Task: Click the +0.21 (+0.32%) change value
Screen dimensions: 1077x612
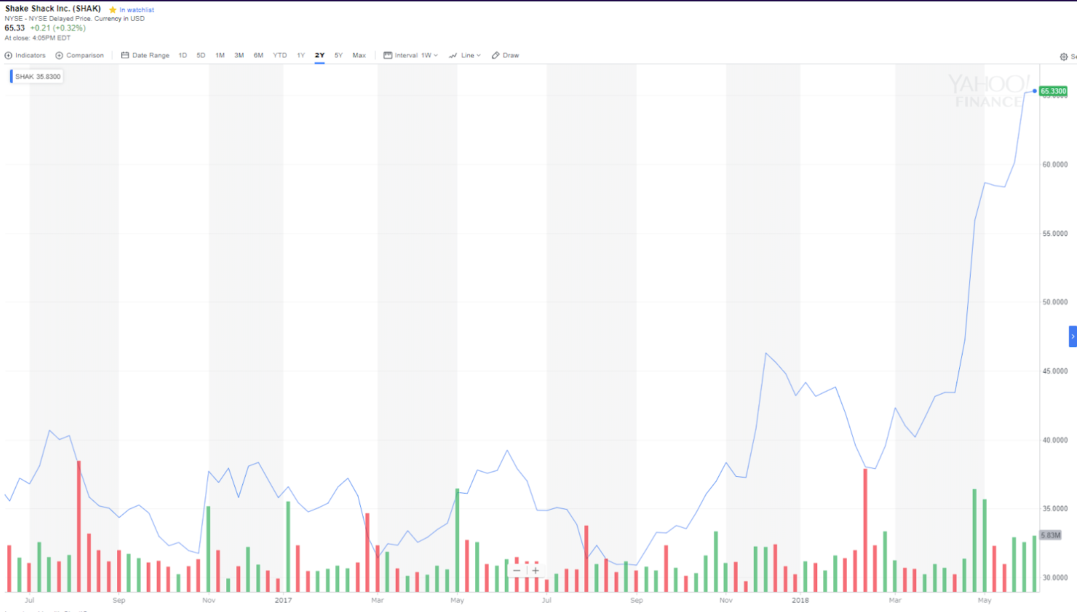Action: 58,28
